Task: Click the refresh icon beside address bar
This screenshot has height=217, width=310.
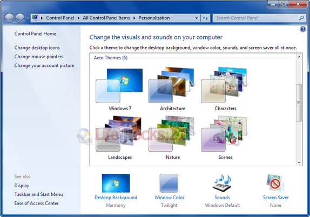Action: pyautogui.click(x=205, y=18)
